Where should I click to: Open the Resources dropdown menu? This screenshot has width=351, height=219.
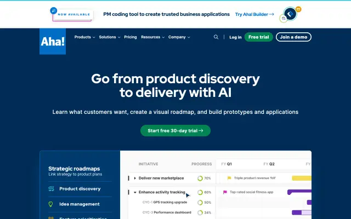[x=152, y=37]
